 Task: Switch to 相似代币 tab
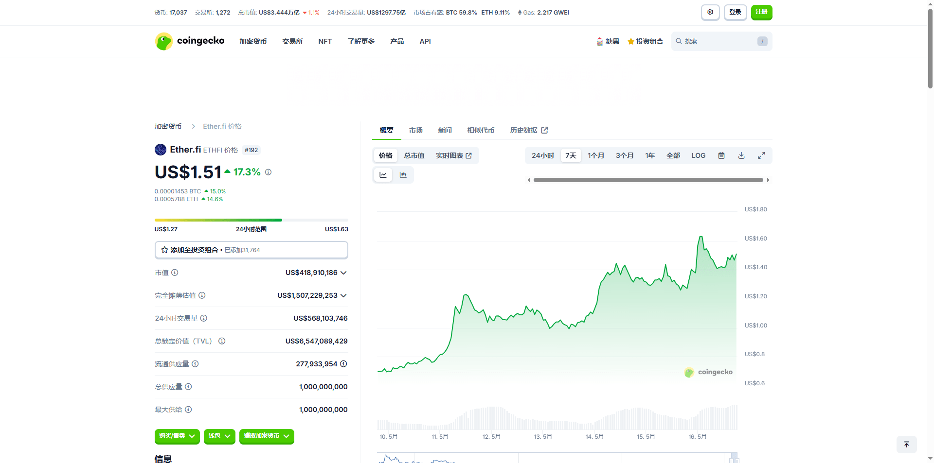point(481,130)
